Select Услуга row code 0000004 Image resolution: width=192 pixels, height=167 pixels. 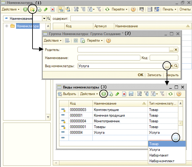point(118,132)
